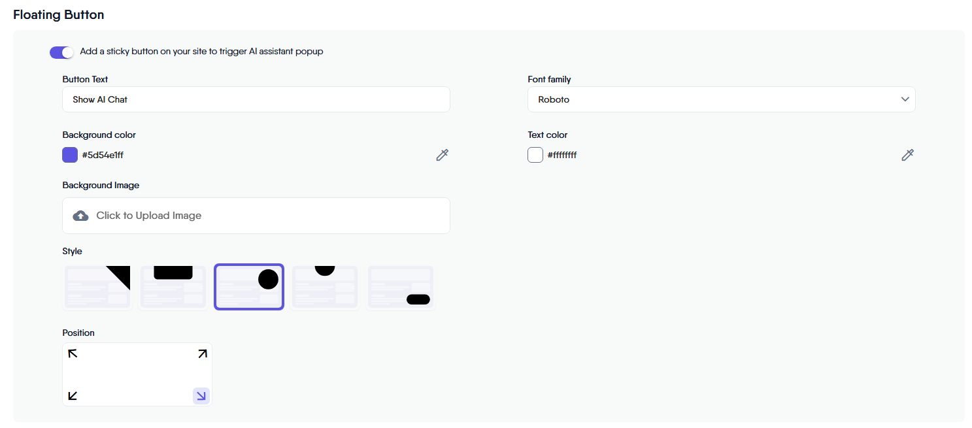Image resolution: width=972 pixels, height=428 pixels.
Task: Click the Button Text input field
Action: coord(256,99)
